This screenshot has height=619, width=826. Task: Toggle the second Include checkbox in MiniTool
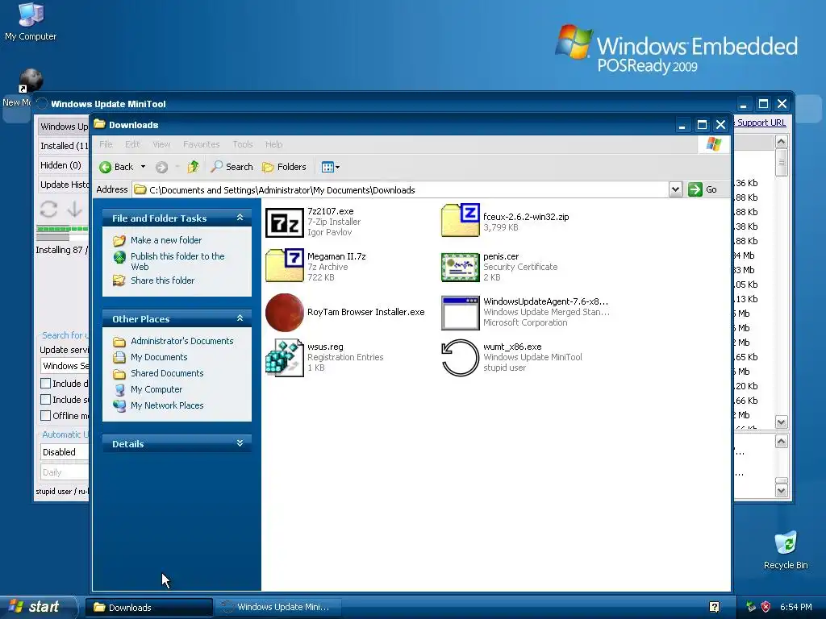click(46, 400)
